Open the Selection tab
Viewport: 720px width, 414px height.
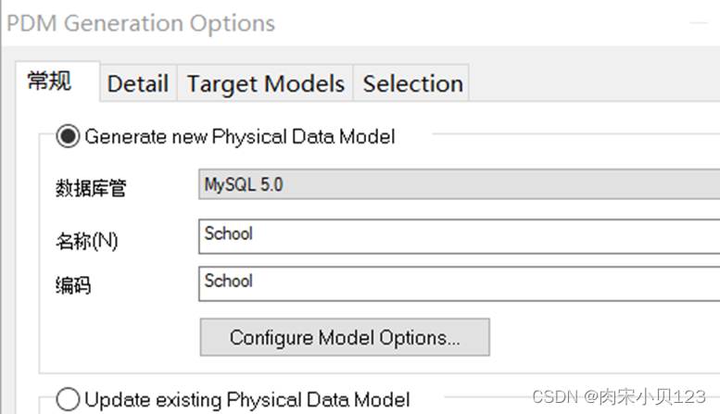coord(411,83)
